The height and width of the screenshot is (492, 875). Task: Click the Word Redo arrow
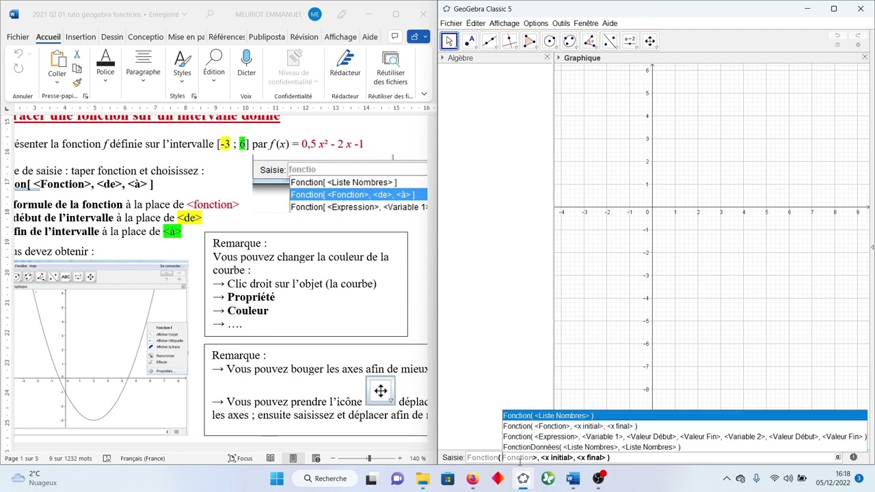(18, 68)
